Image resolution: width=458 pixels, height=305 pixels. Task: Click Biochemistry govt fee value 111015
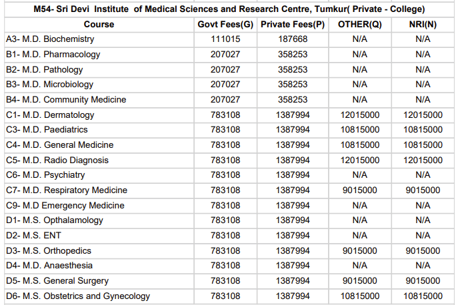pos(225,39)
